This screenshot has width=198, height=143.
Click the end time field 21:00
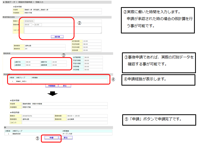point(38,25)
